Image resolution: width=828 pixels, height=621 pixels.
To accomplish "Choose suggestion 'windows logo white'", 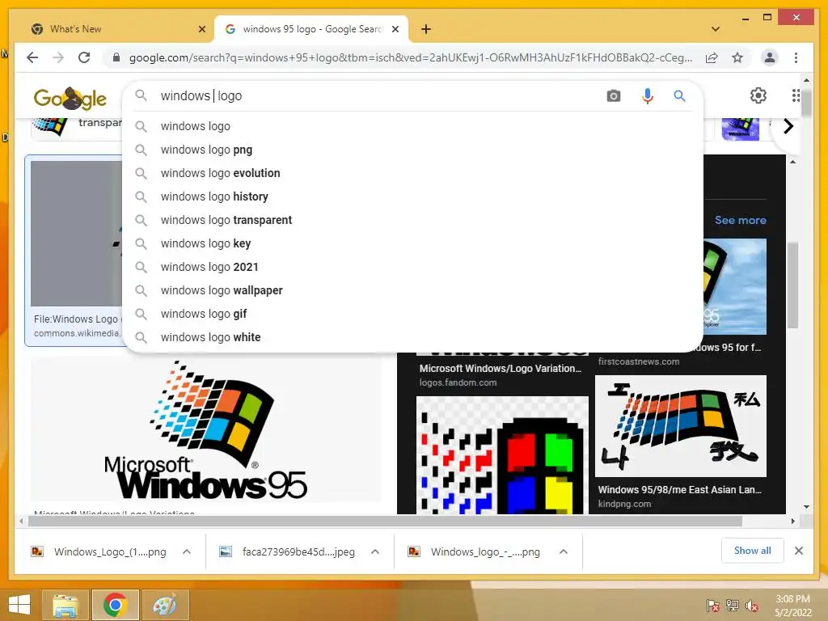I will [412, 337].
